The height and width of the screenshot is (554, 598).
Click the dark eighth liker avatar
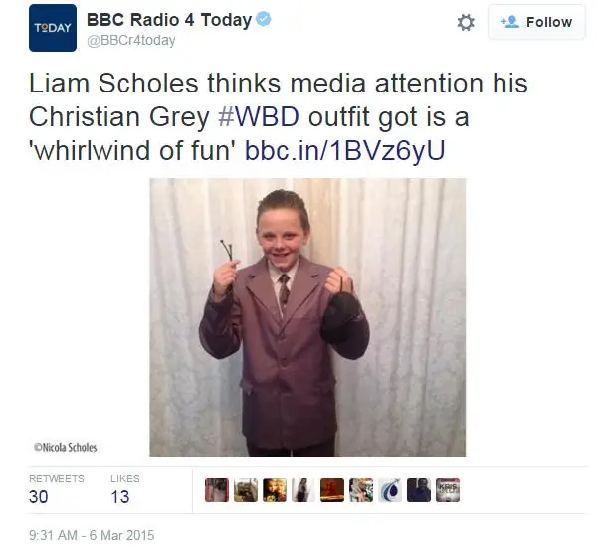pyautogui.click(x=419, y=490)
